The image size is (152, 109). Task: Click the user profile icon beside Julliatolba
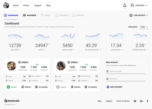point(132,5)
